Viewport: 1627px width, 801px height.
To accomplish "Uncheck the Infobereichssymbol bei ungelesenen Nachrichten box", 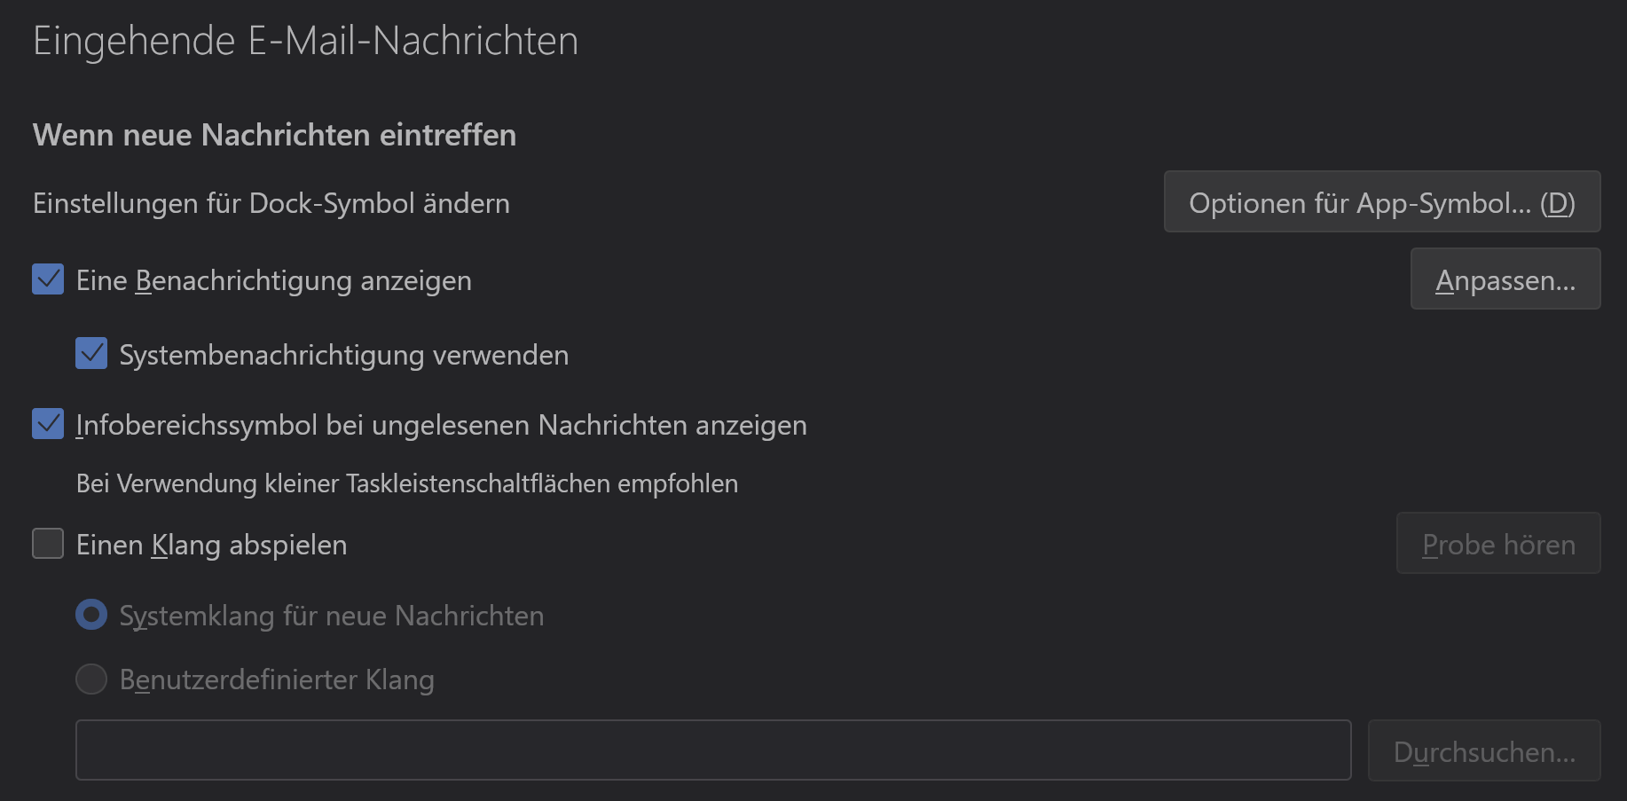I will tap(48, 424).
